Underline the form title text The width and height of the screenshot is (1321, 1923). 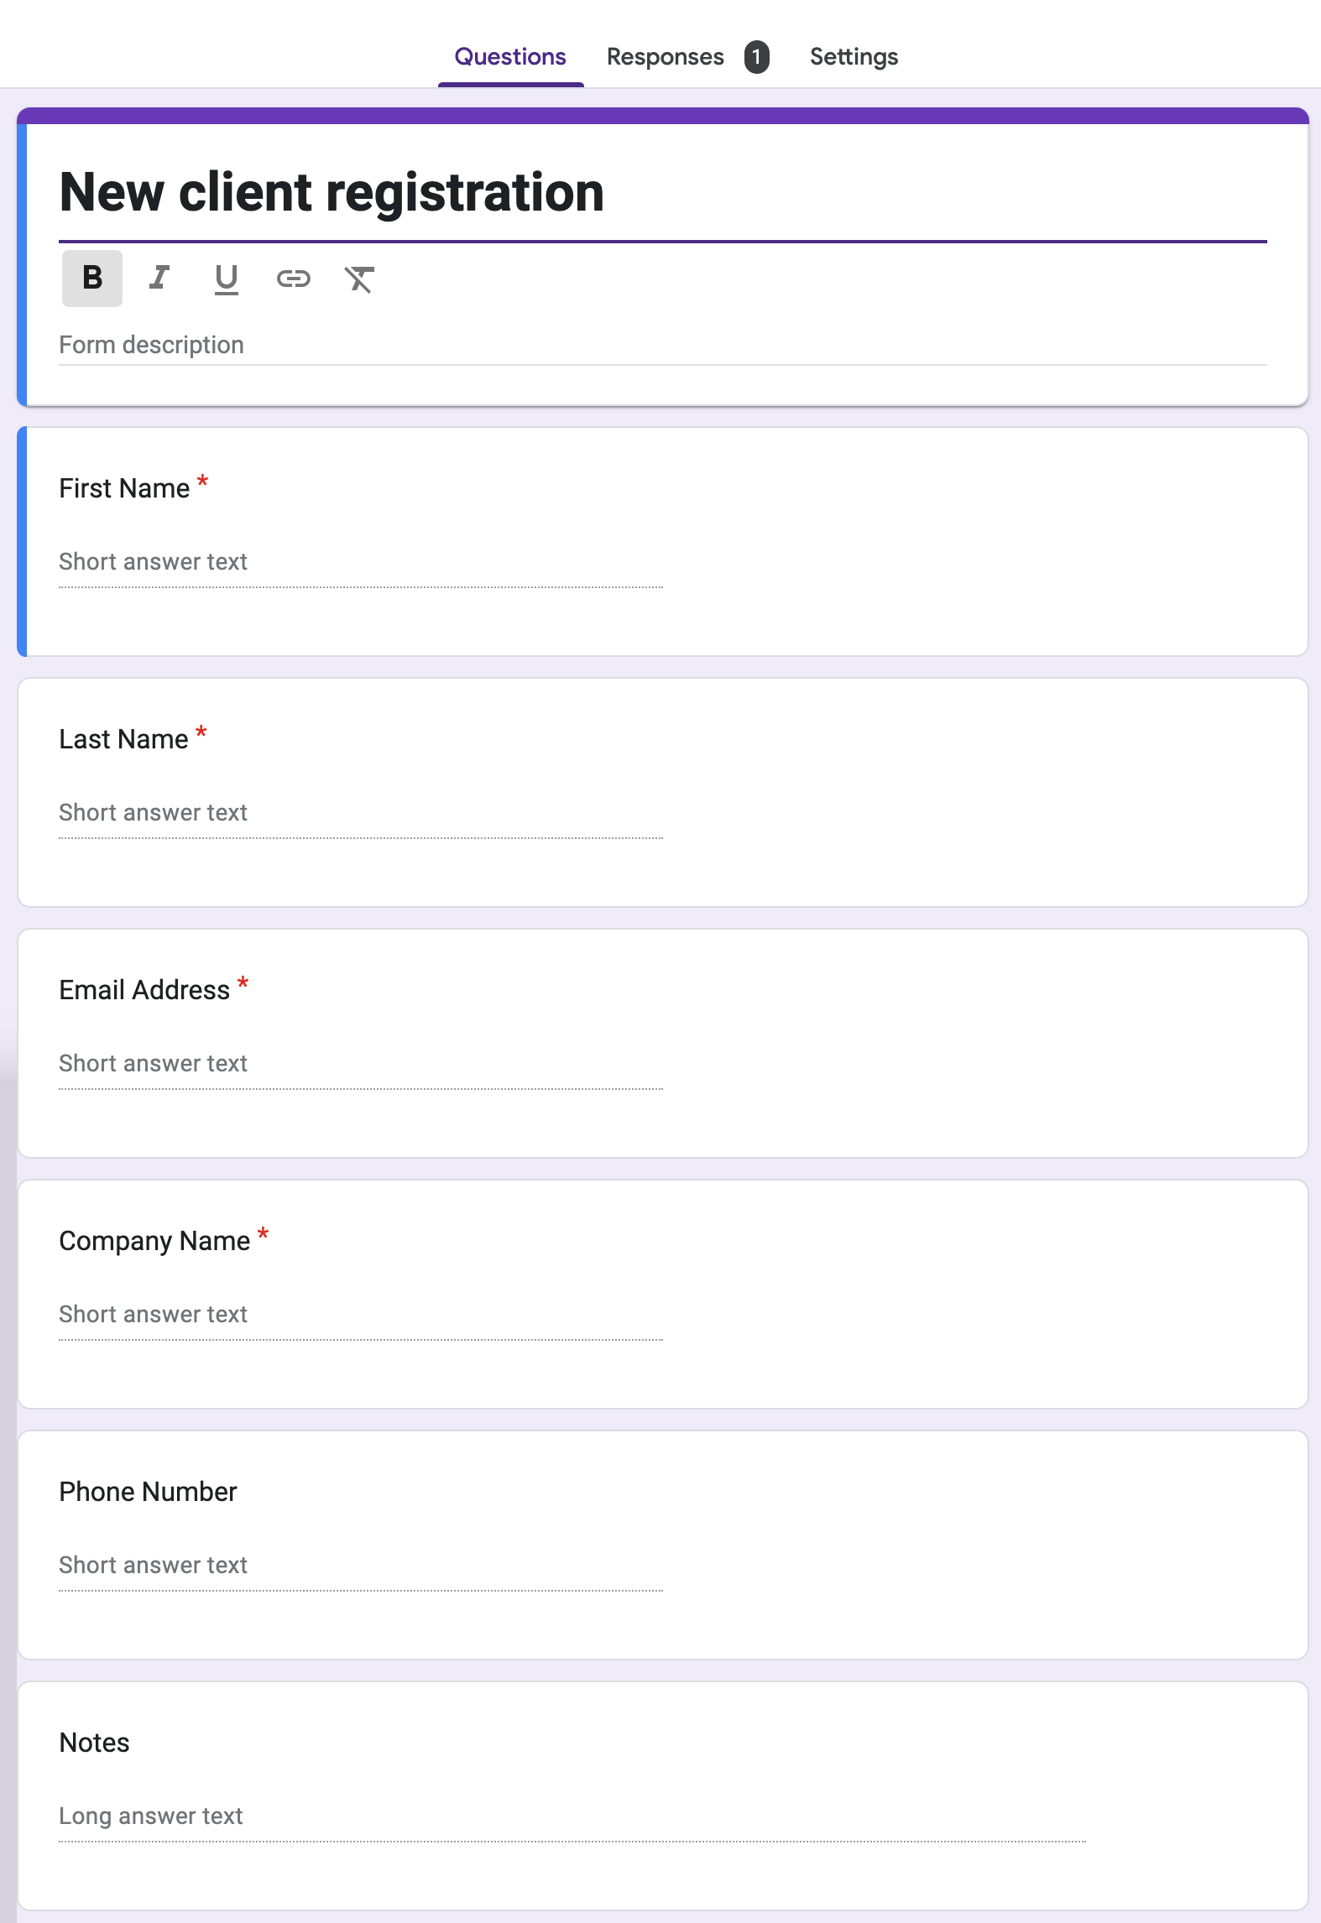[x=226, y=278]
